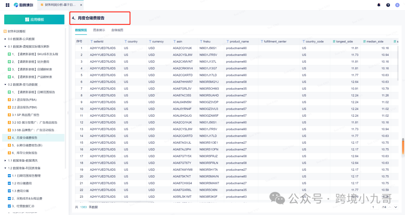Expand the 1.1 数据准备-数据清洗 folder
Image resolution: width=405 pixels, height=215 pixels.
coord(5,161)
